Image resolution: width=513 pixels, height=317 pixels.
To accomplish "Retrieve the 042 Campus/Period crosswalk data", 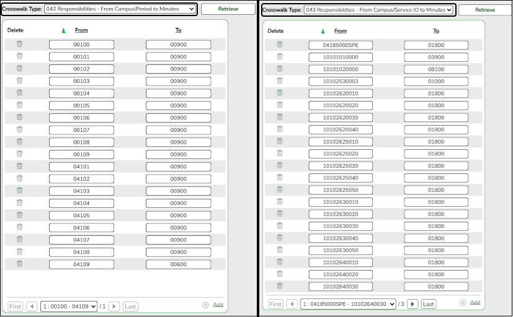I will tap(228, 9).
